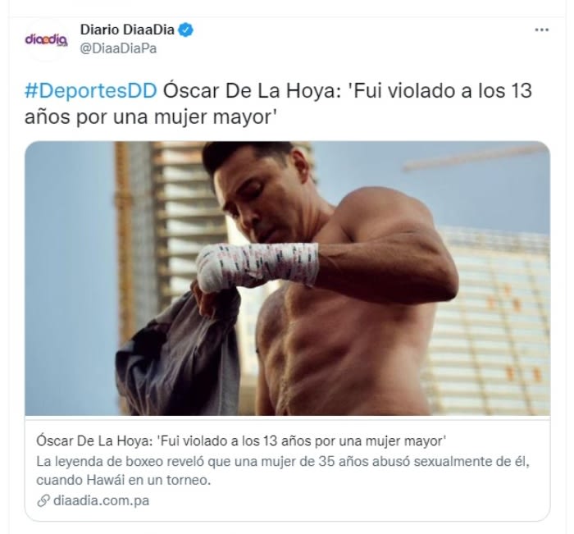Click the gray shirt held in the photo
Viewport: 574px width, 534px height.
(180, 354)
